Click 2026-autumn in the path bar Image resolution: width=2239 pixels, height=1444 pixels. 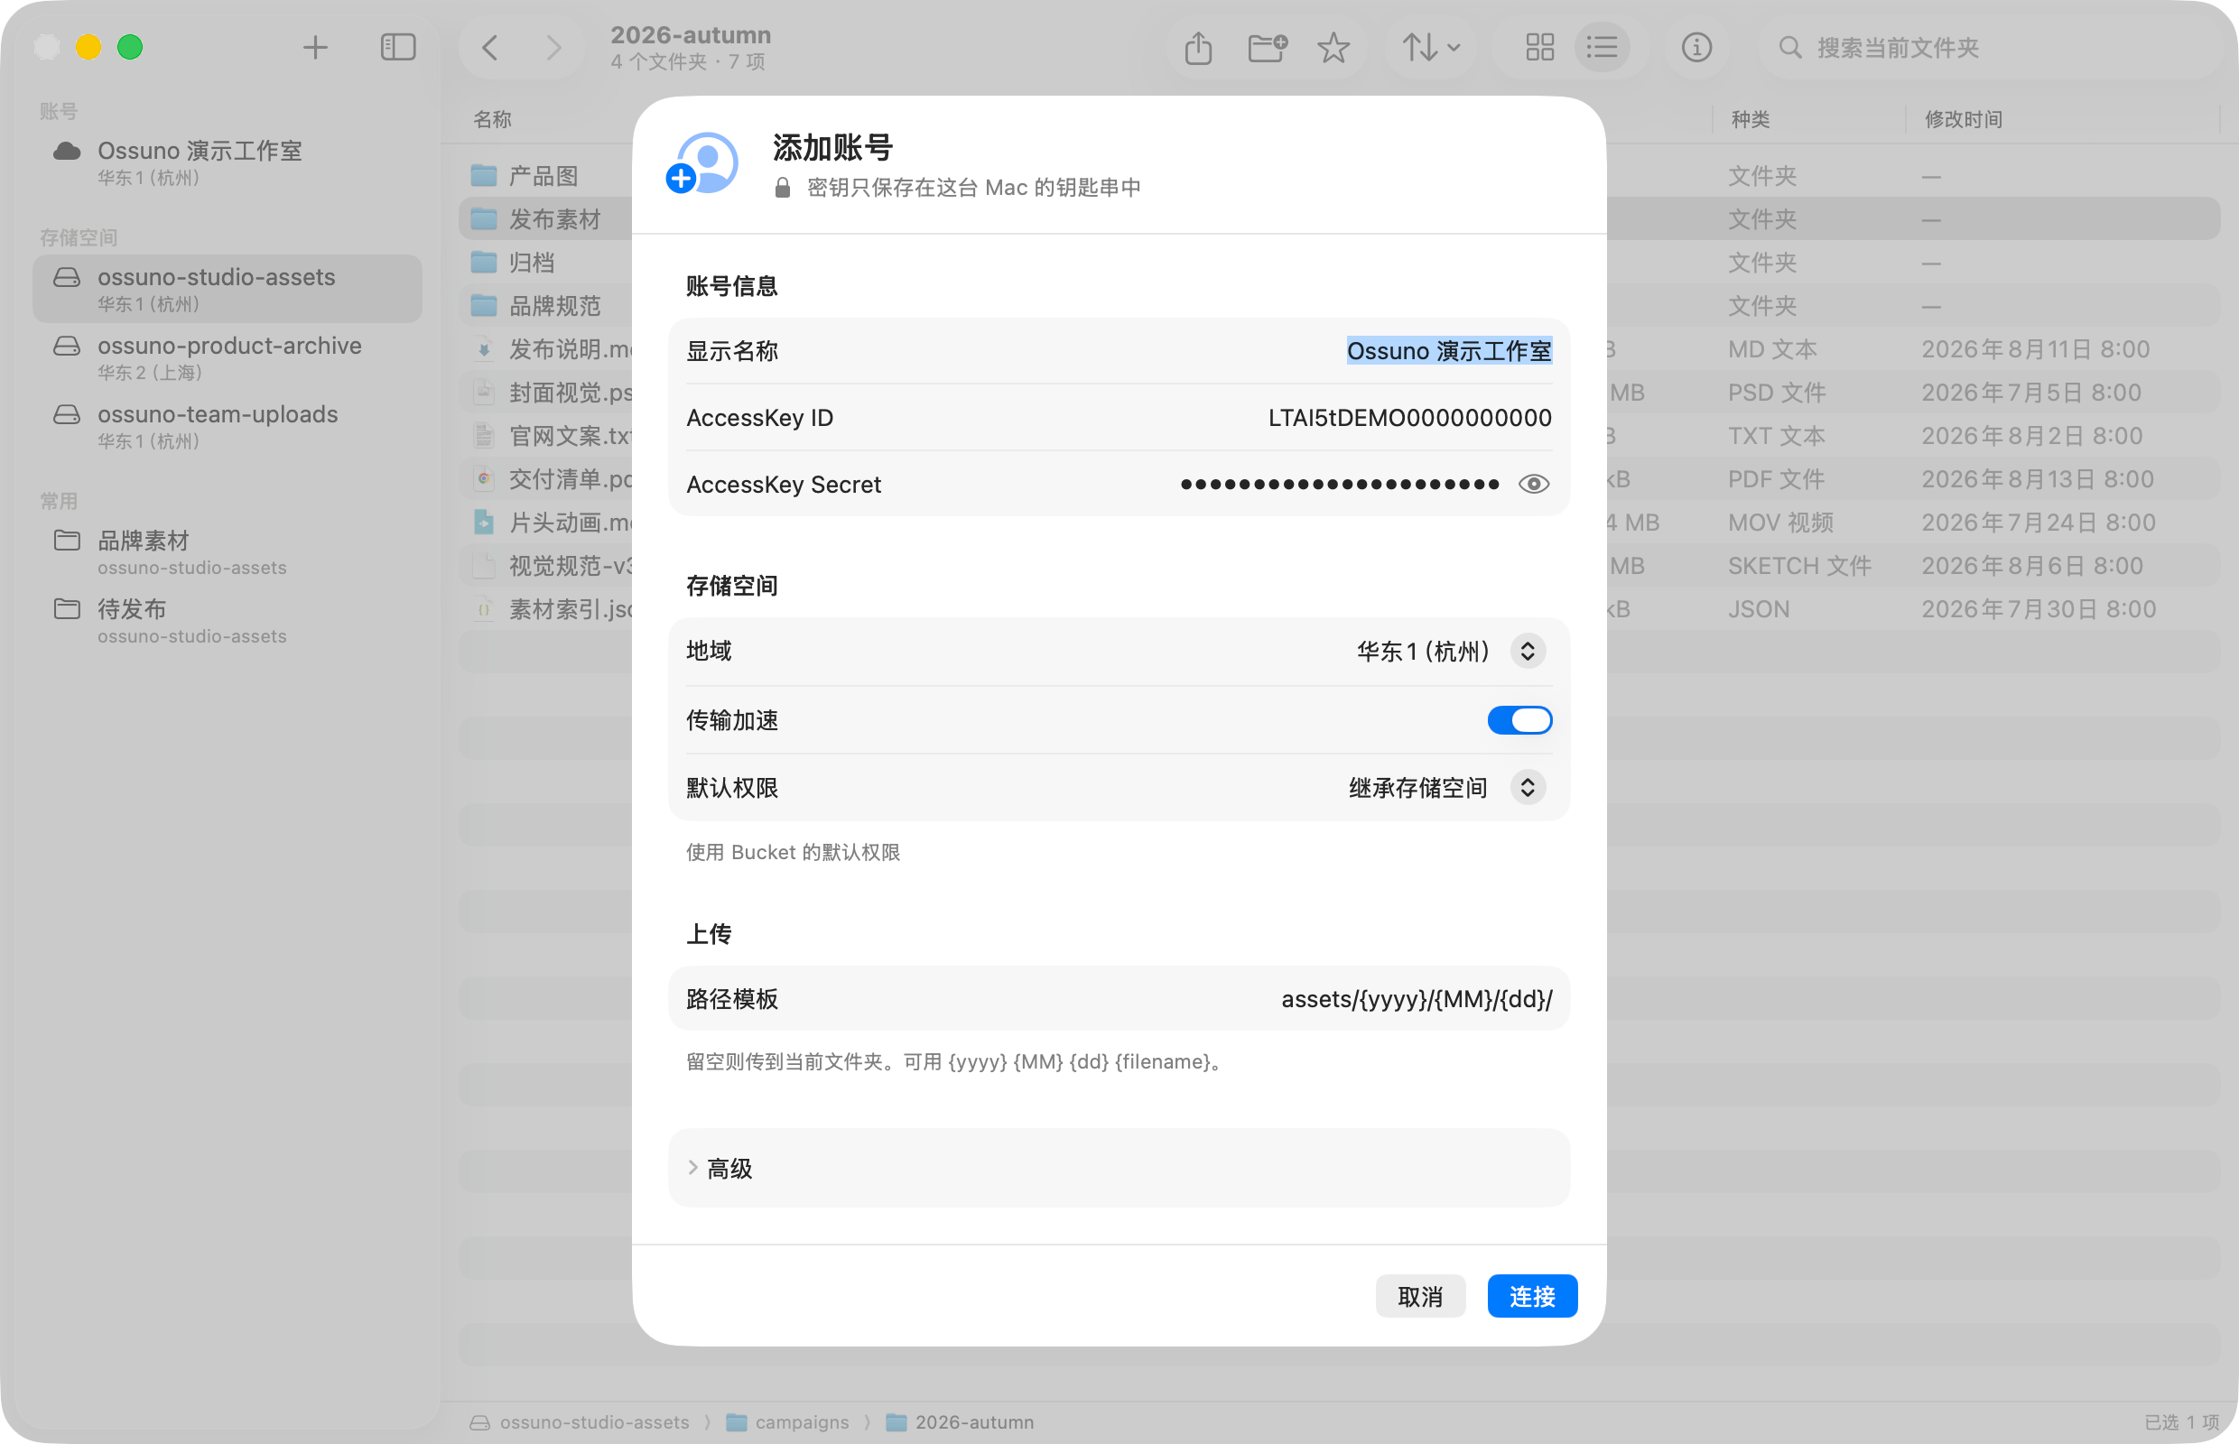coord(960,1421)
